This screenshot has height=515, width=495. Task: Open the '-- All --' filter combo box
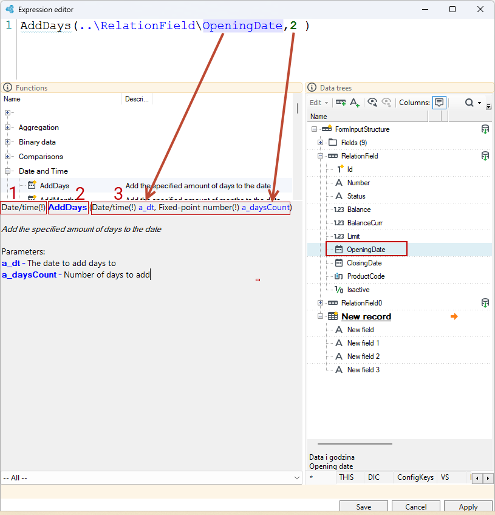tap(151, 478)
